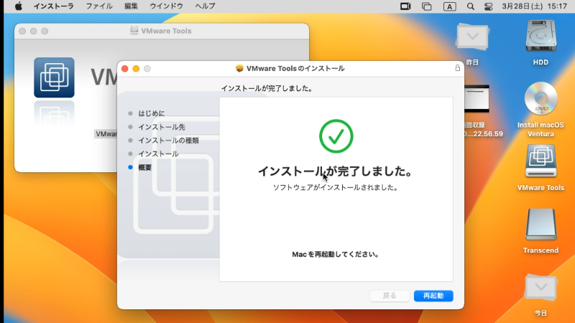Click the Macを再起動してください text
575x323 pixels.
point(335,254)
